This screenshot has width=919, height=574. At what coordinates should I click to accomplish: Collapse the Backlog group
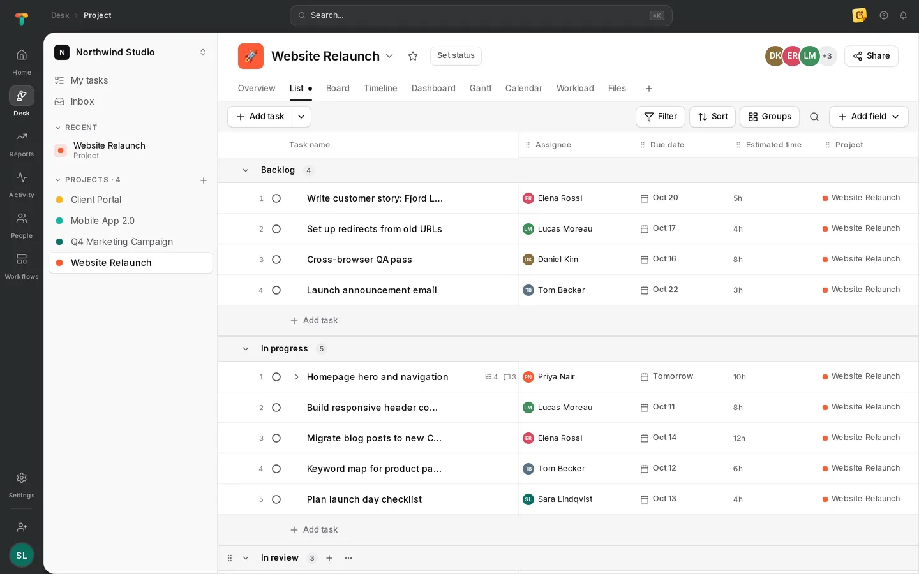[246, 170]
